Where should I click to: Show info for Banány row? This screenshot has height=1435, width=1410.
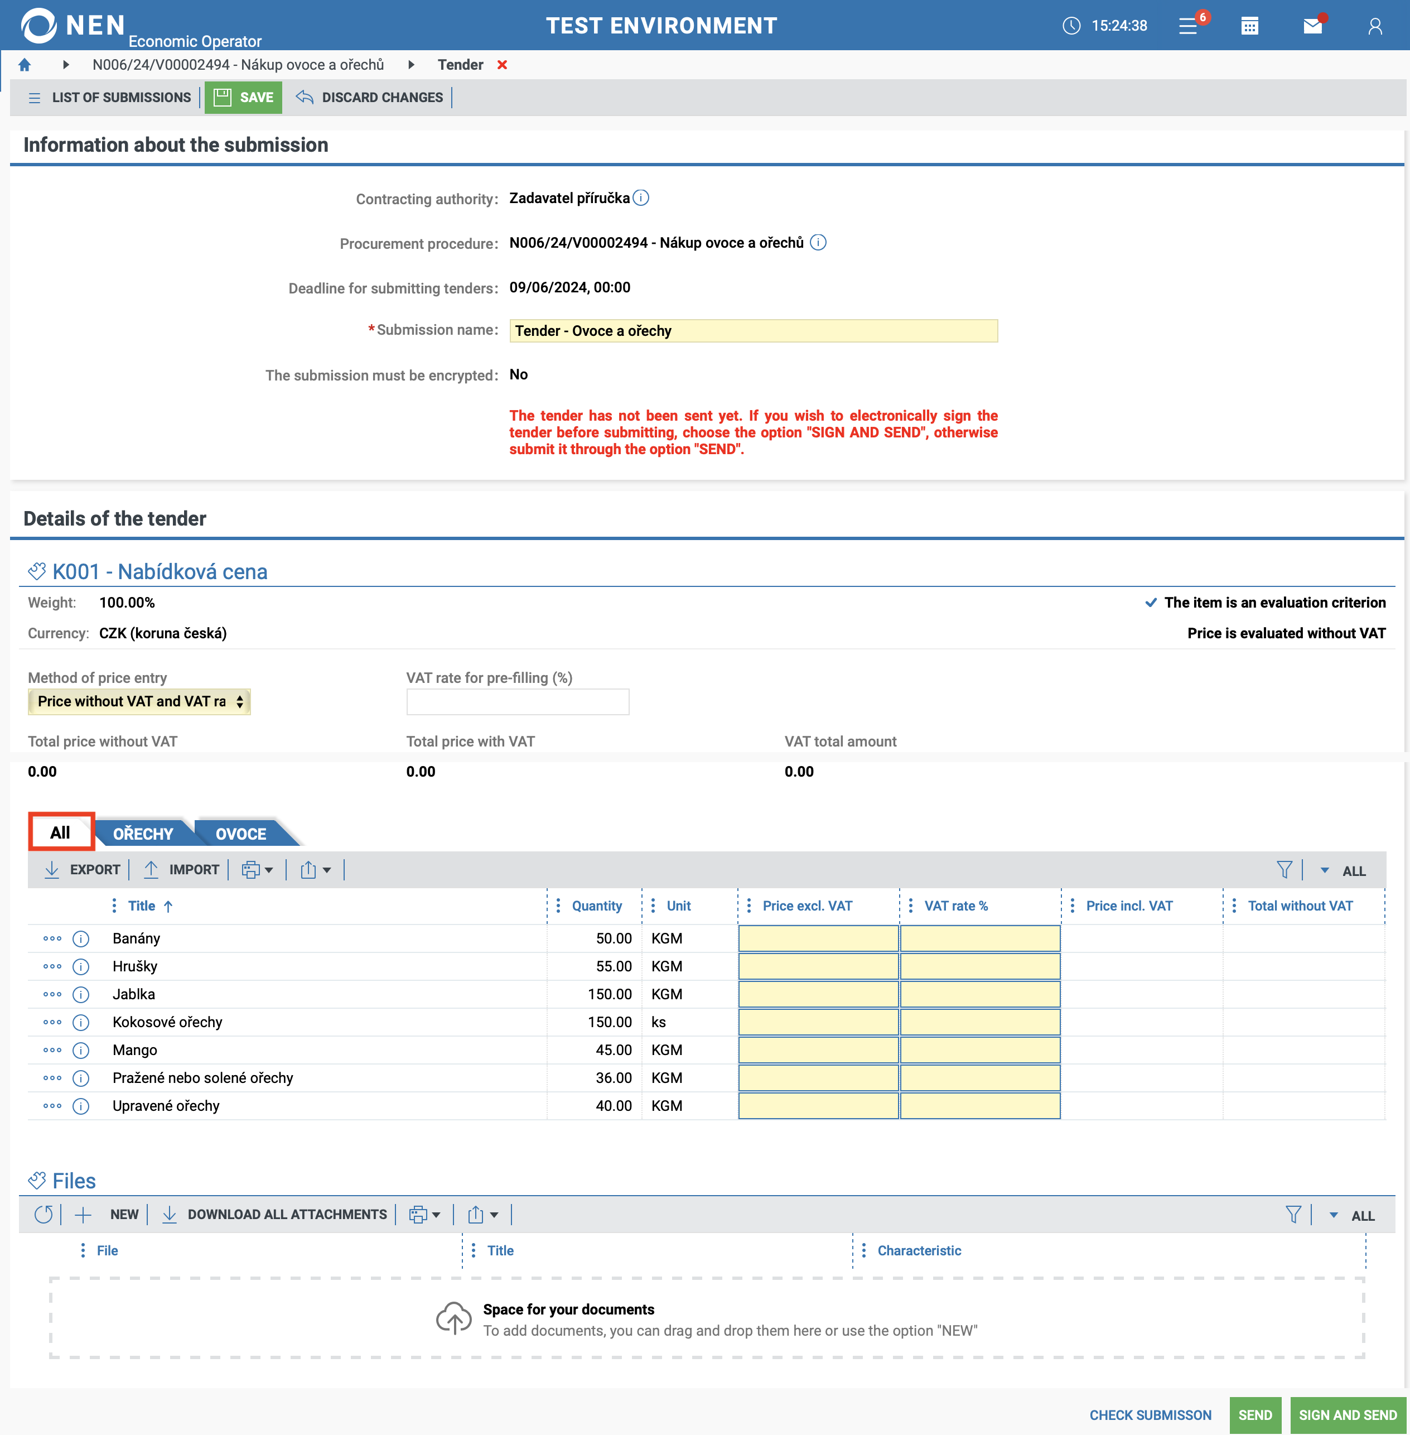(81, 938)
